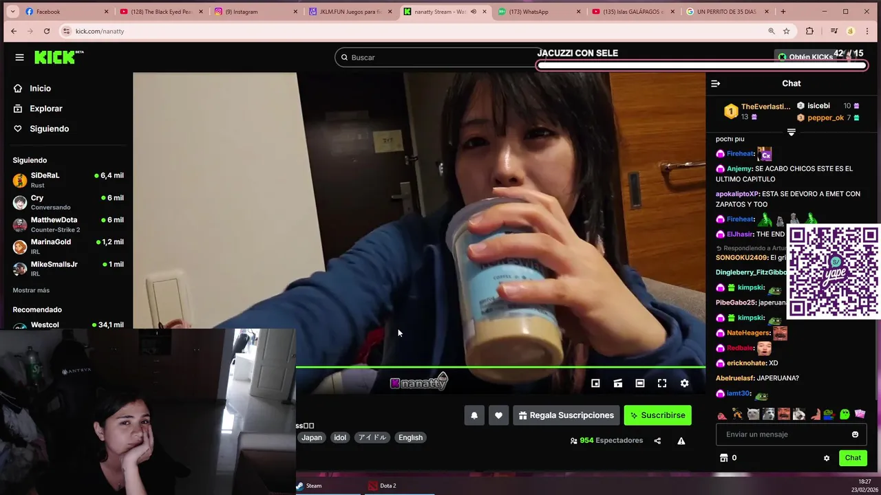
Task: Open Dota 2 from the taskbar
Action: pyautogui.click(x=382, y=486)
